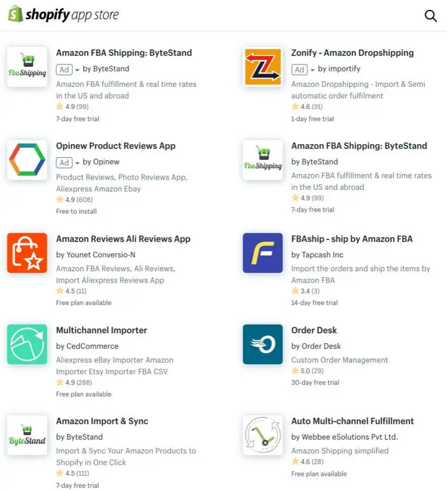
Task: Expand the Ad dropdown beside Opinew
Action: point(77,163)
